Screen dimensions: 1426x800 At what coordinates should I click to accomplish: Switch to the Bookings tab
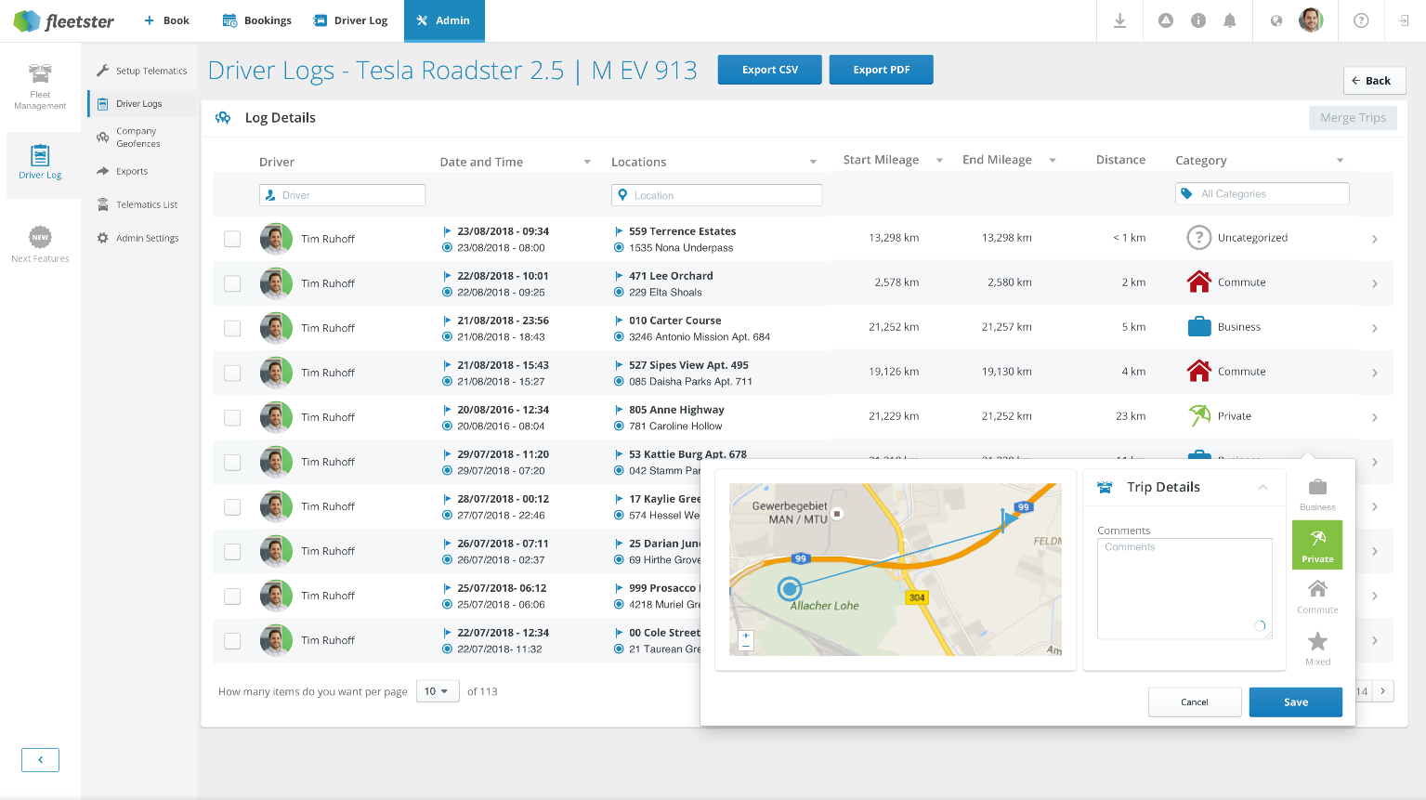pyautogui.click(x=257, y=20)
